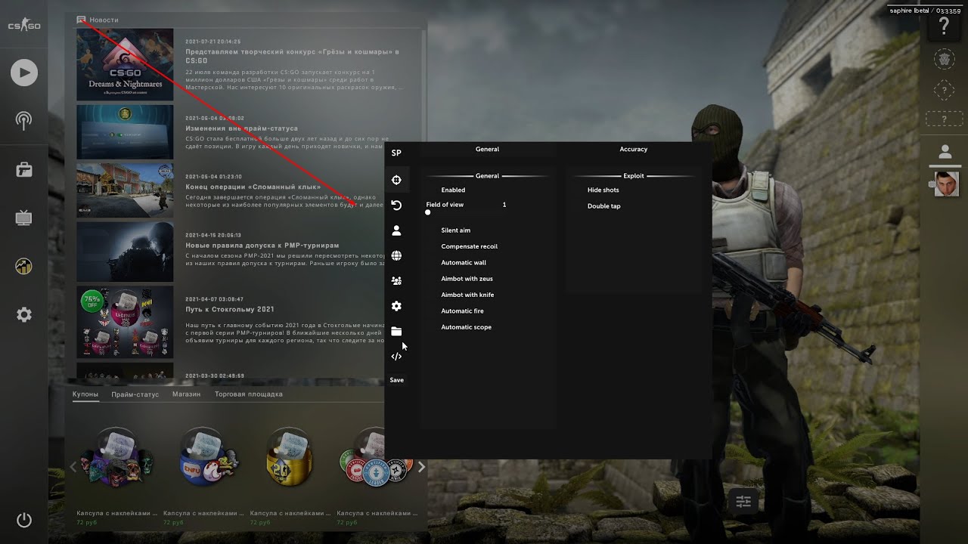
Task: Toggle the Enabled option
Action: click(453, 190)
